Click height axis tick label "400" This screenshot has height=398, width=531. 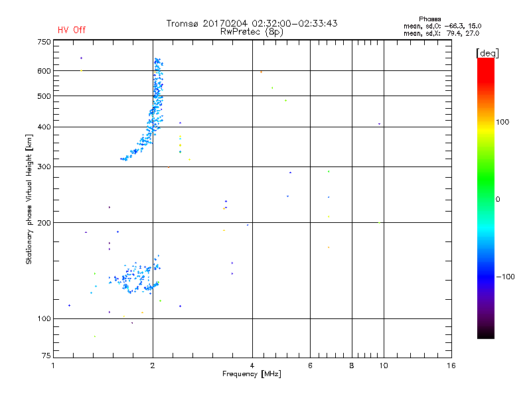[x=44, y=127]
